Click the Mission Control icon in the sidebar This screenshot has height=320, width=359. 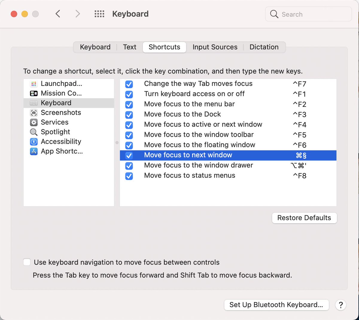pyautogui.click(x=34, y=93)
